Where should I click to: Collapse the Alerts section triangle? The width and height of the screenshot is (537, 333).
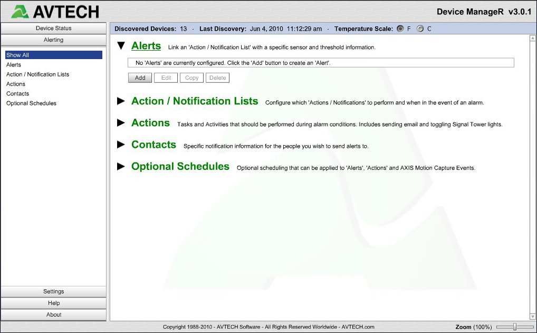[x=121, y=46]
